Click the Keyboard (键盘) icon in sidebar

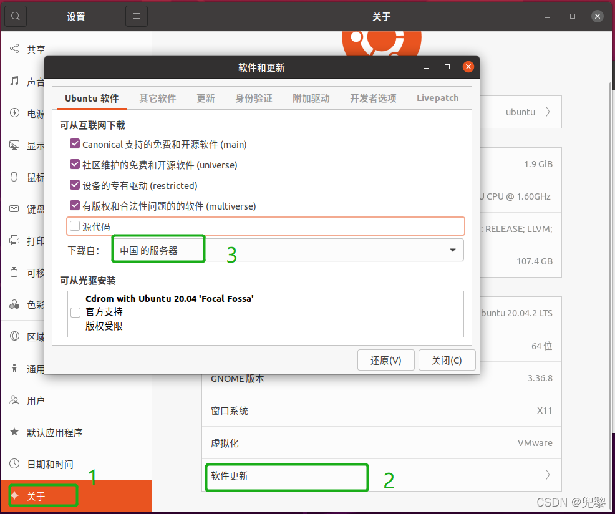pyautogui.click(x=14, y=209)
